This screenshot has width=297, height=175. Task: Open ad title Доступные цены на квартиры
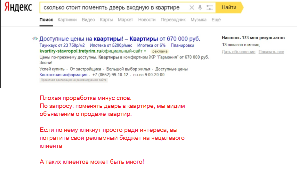click(120, 39)
